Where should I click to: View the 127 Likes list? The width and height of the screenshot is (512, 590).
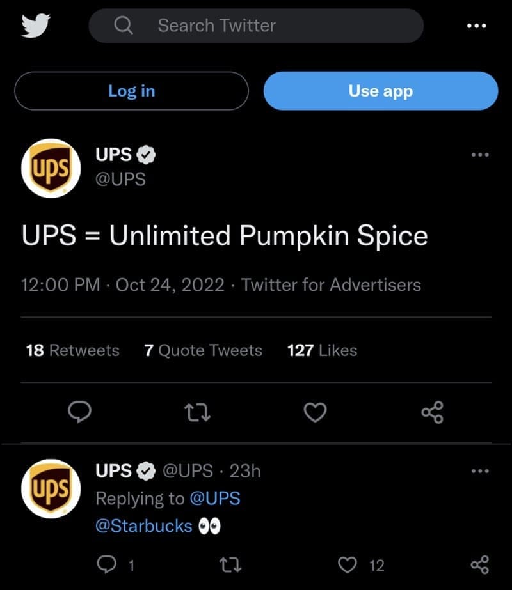(x=322, y=350)
